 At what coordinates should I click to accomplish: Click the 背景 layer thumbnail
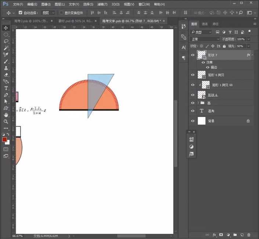[x=202, y=121]
